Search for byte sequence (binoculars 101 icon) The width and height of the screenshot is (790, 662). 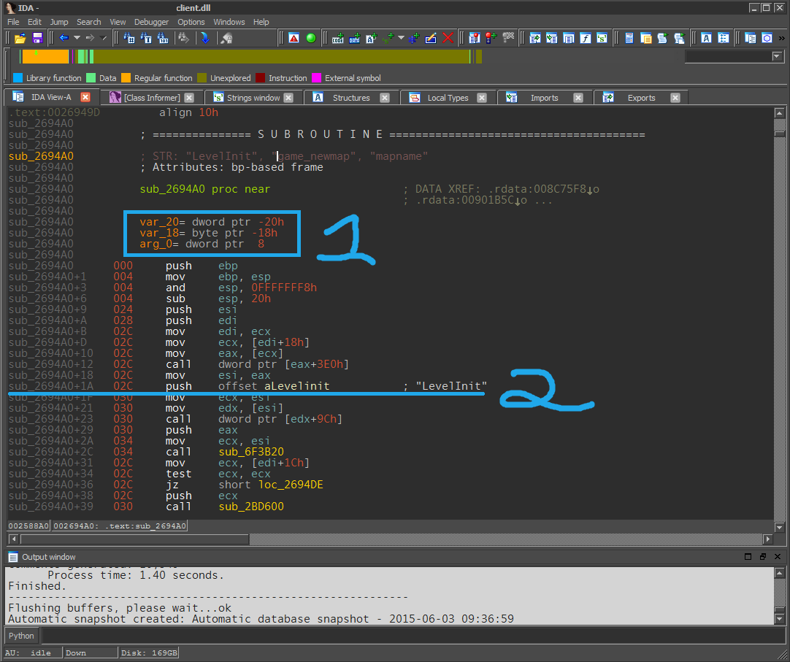click(x=163, y=38)
